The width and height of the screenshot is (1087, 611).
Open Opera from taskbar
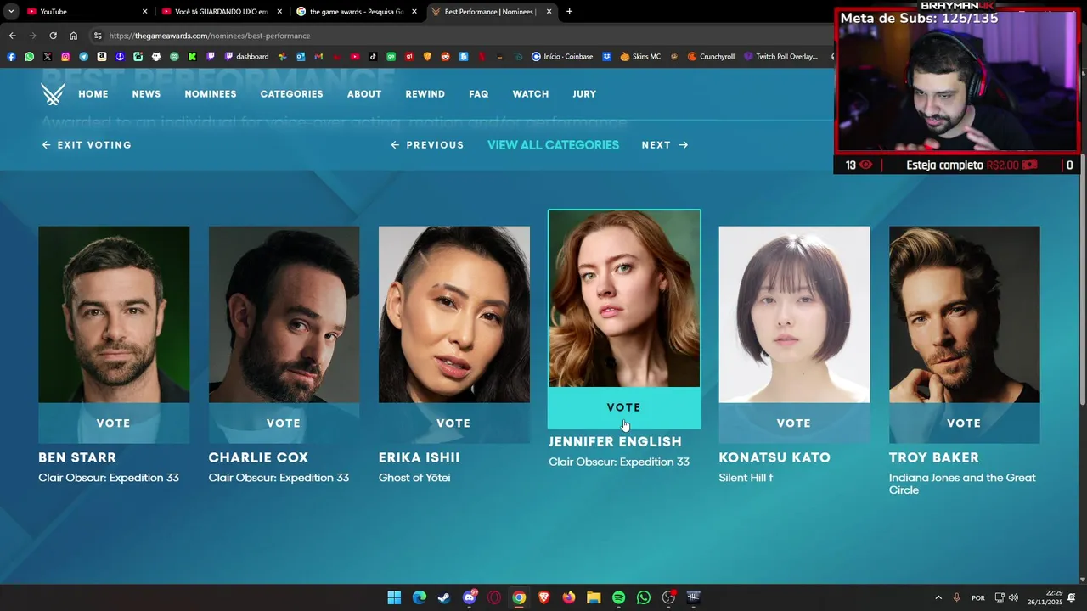(x=494, y=597)
